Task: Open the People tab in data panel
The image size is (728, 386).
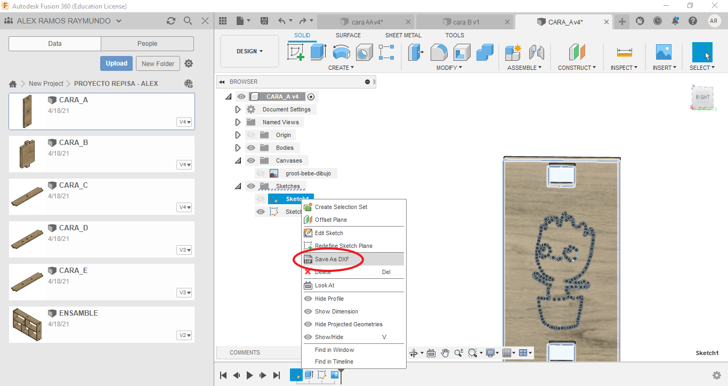Action: (x=147, y=44)
